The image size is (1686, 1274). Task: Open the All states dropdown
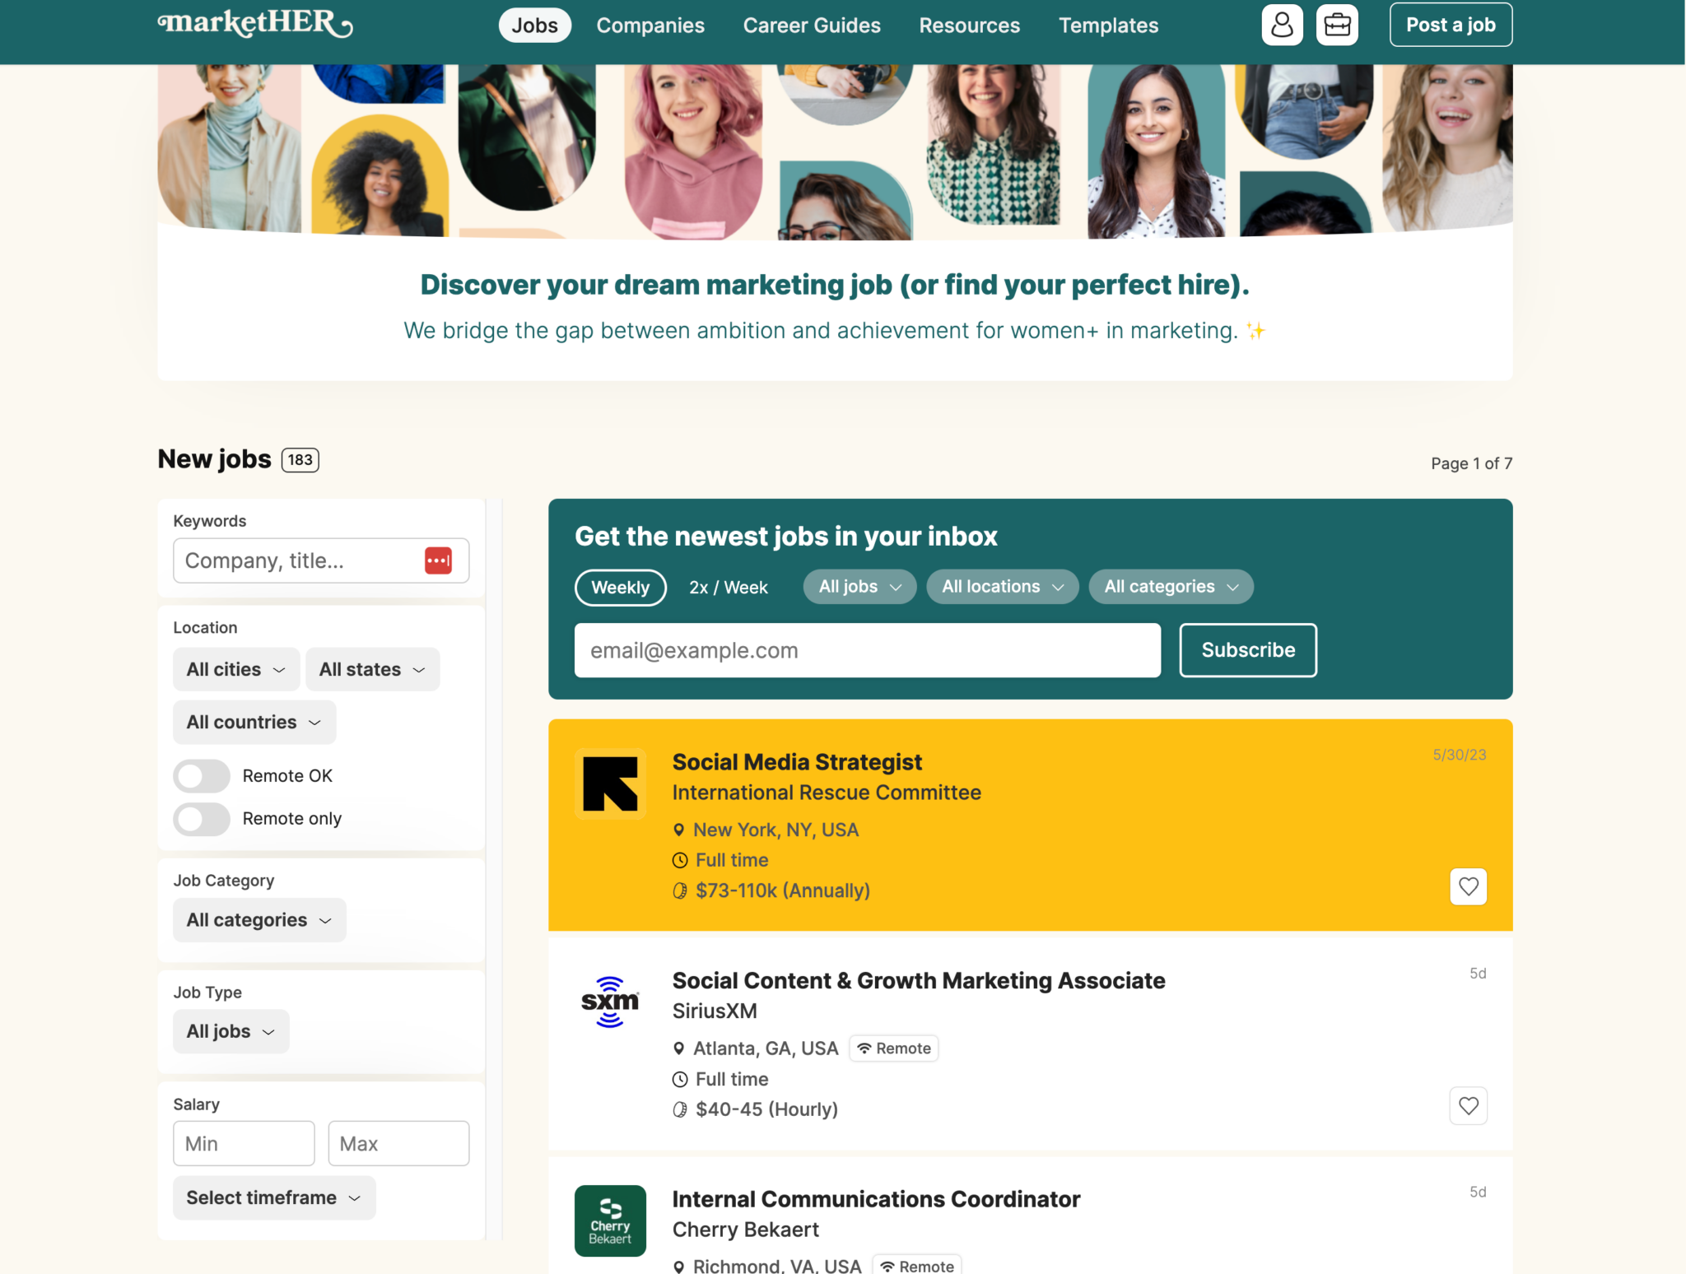click(373, 669)
